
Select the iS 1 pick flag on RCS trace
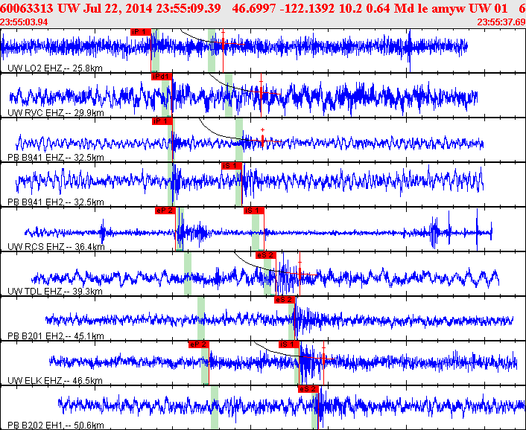pos(254,211)
